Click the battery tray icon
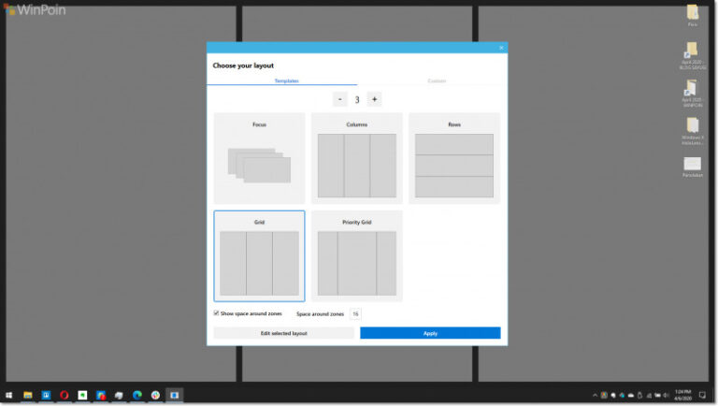Screen dimensions: 718x406 click(657, 396)
